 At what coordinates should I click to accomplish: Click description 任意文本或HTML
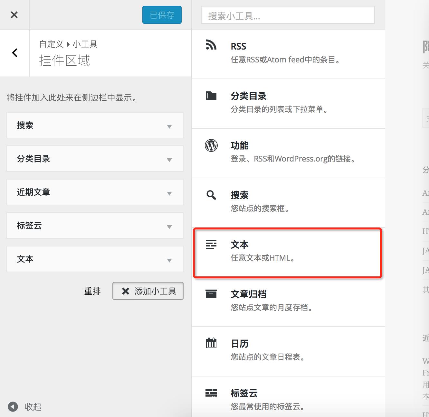(263, 258)
